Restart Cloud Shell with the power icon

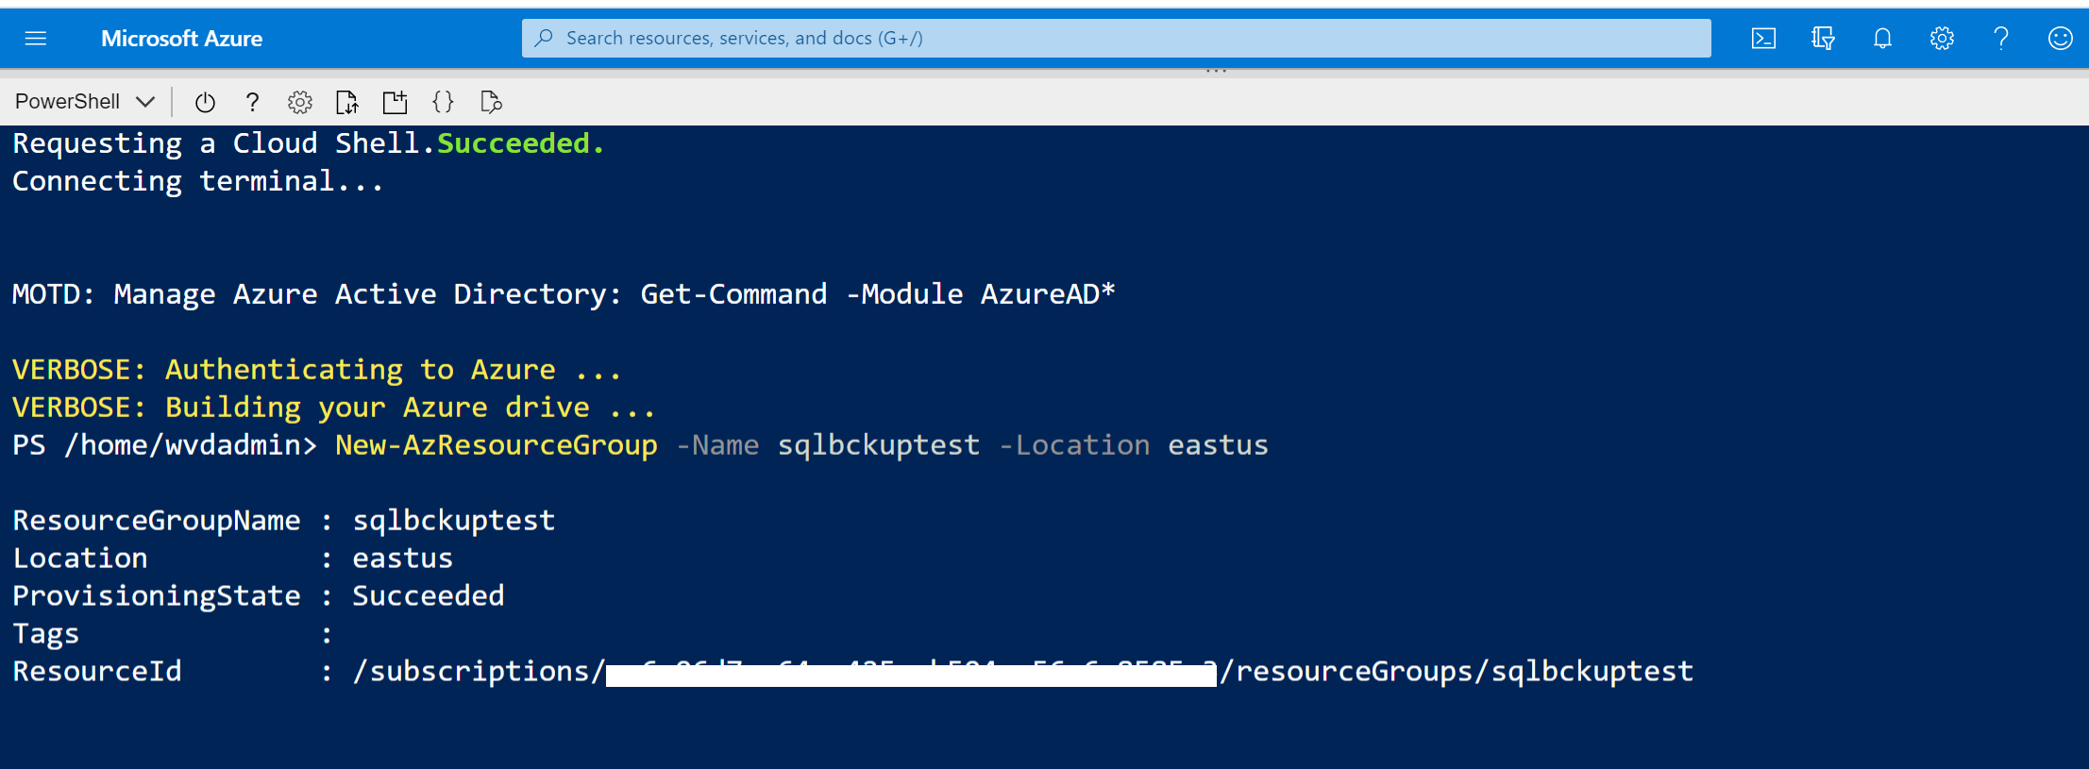pyautogui.click(x=205, y=102)
